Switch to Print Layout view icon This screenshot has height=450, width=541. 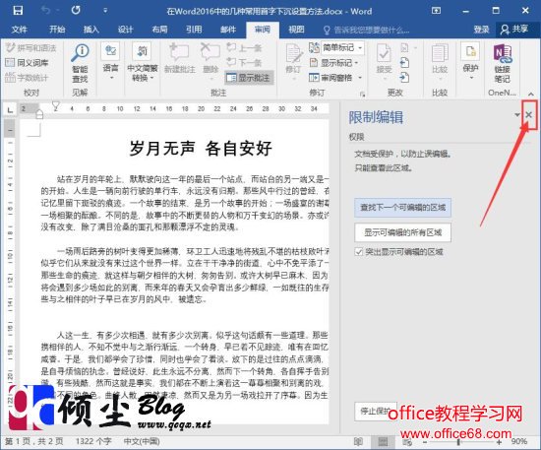point(383,442)
